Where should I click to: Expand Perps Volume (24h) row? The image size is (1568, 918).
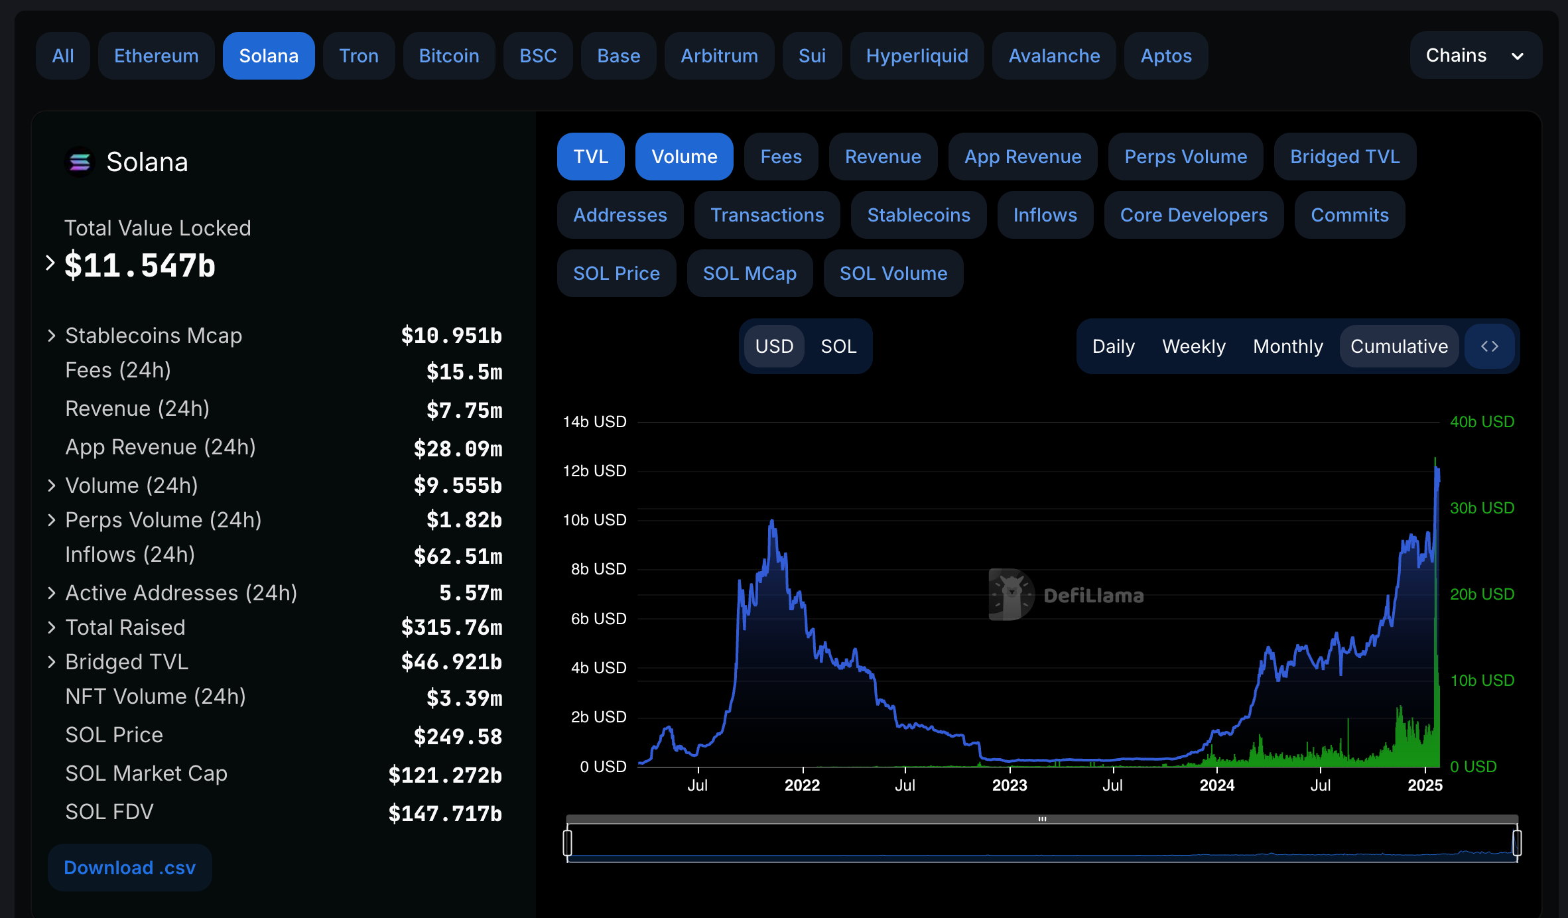tap(52, 519)
